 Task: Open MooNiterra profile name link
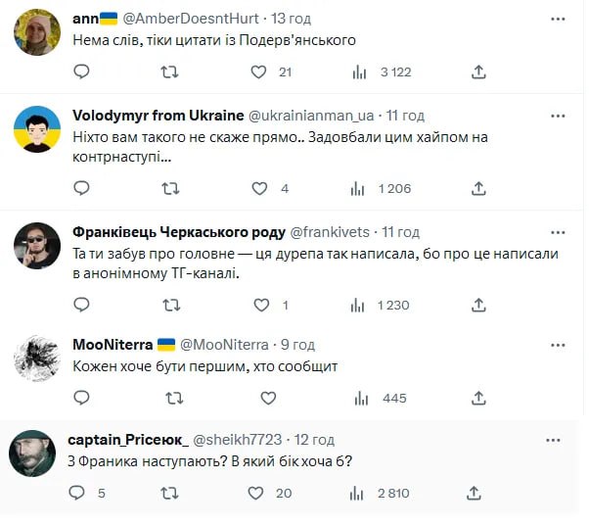tap(112, 345)
